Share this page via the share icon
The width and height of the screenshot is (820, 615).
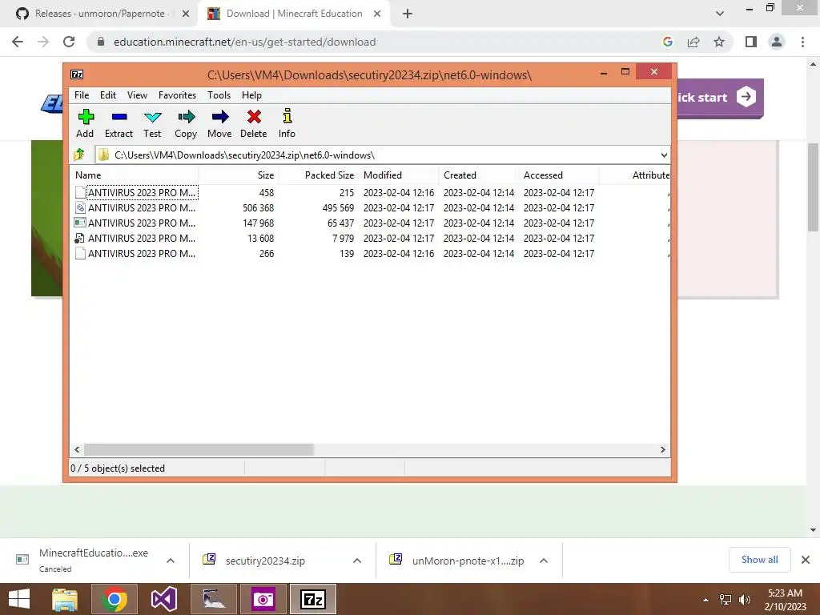tap(693, 42)
